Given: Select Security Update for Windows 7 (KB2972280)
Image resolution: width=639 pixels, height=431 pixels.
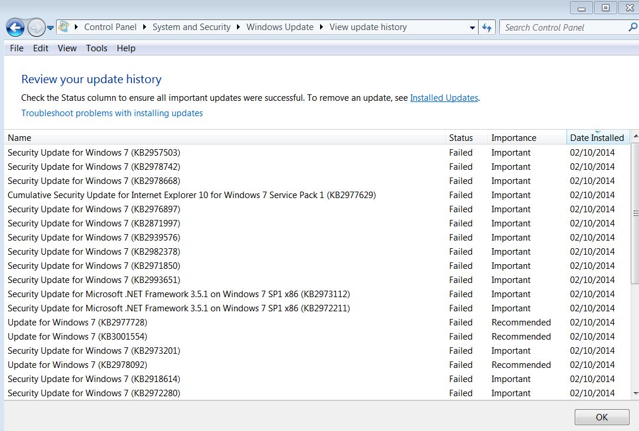Looking at the screenshot, I should coord(94,393).
